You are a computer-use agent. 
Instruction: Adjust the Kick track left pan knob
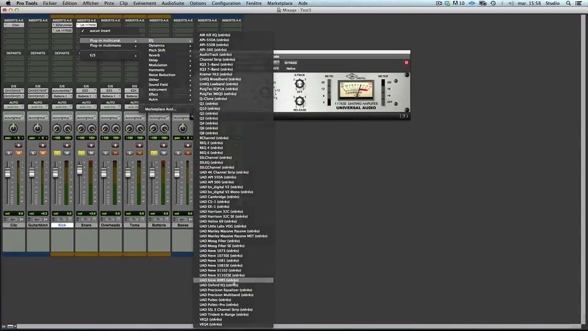coord(57,129)
